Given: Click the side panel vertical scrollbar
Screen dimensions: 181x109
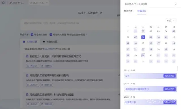Looking at the screenshot, I should (177, 69).
